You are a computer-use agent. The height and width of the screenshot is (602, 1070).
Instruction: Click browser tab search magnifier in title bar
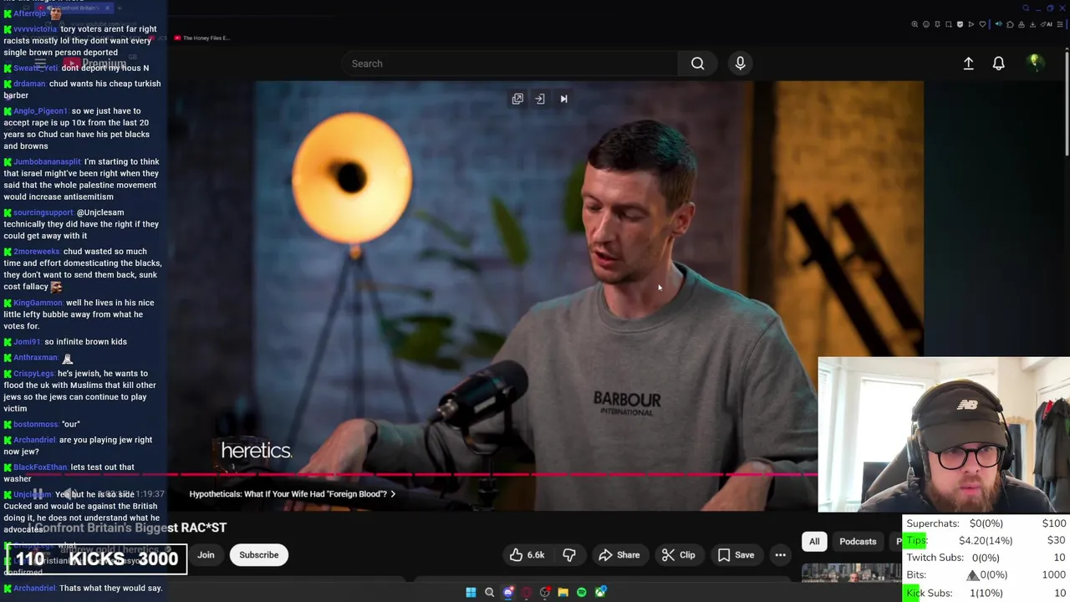(1026, 8)
